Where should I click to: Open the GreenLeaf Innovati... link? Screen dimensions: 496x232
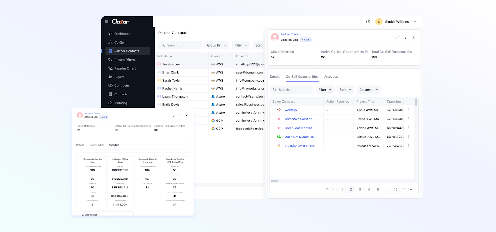(300, 128)
